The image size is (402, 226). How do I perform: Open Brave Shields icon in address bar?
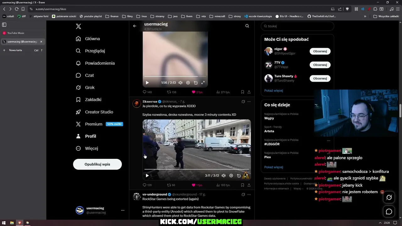tap(347, 9)
